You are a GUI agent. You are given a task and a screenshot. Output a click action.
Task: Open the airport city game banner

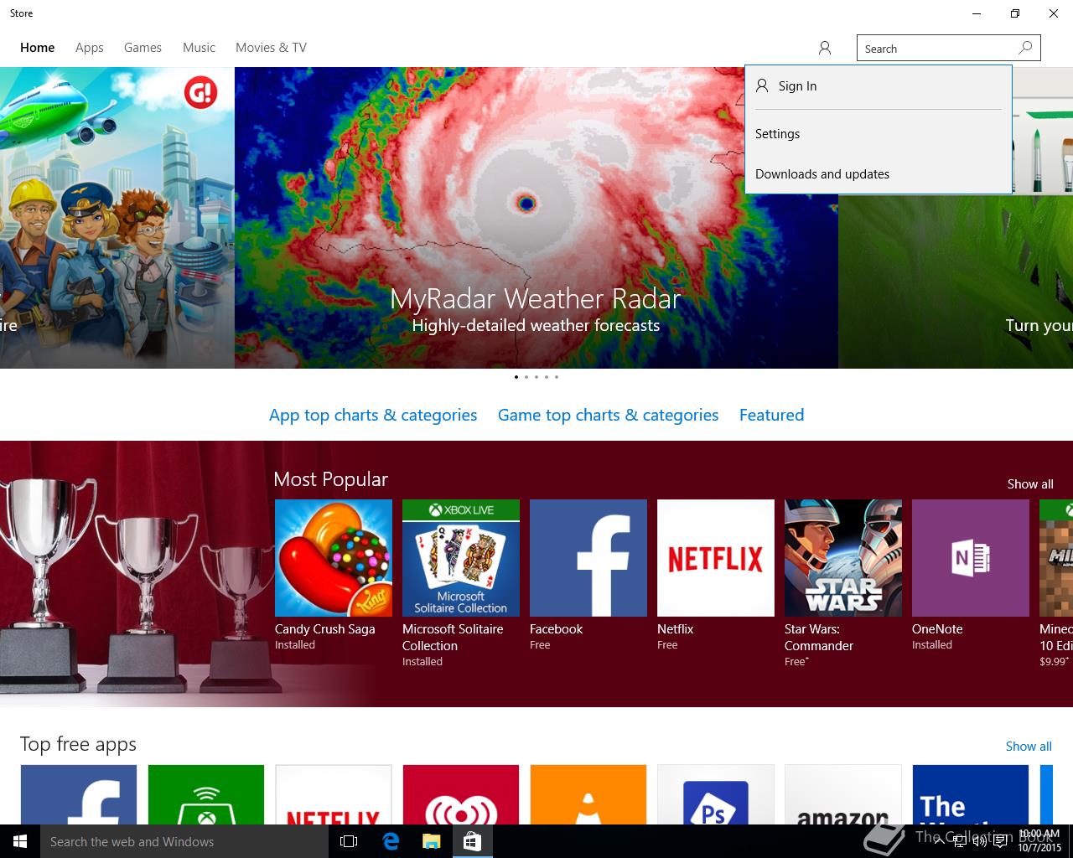click(x=117, y=218)
